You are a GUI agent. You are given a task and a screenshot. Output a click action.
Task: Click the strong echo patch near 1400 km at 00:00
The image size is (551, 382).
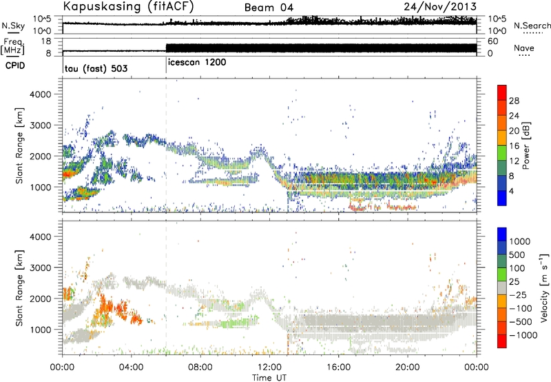coord(70,173)
